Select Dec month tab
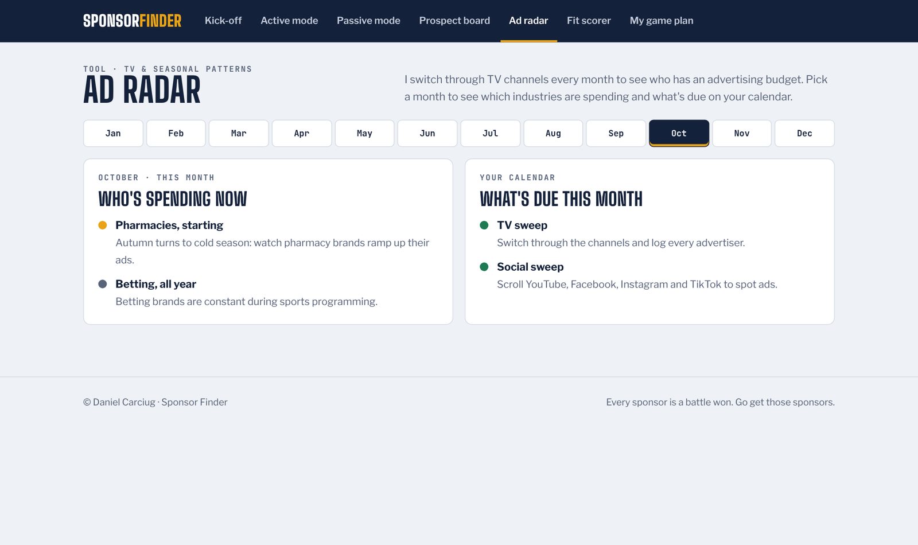 point(804,133)
